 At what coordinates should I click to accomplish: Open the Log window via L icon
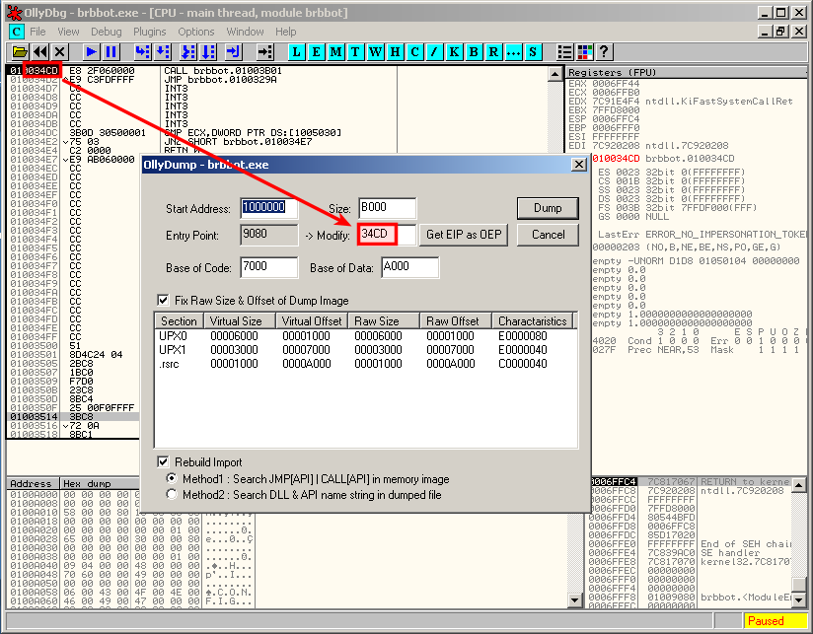297,51
